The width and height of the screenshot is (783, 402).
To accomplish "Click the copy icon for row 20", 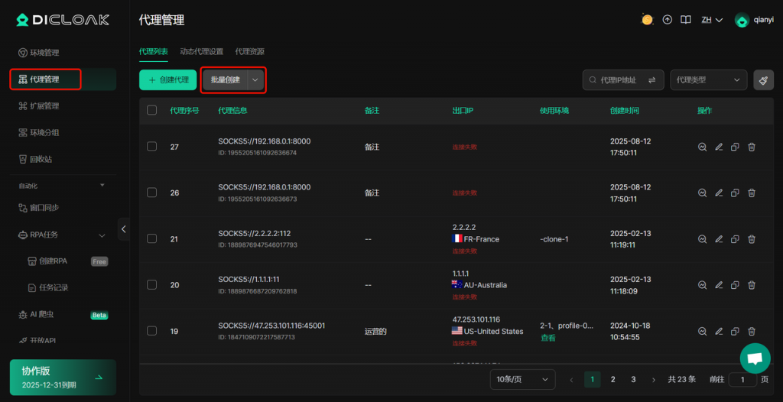I will pos(735,285).
